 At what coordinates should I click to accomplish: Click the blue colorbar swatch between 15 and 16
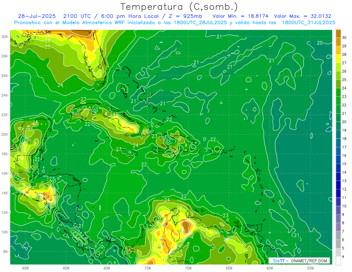click(x=338, y=160)
